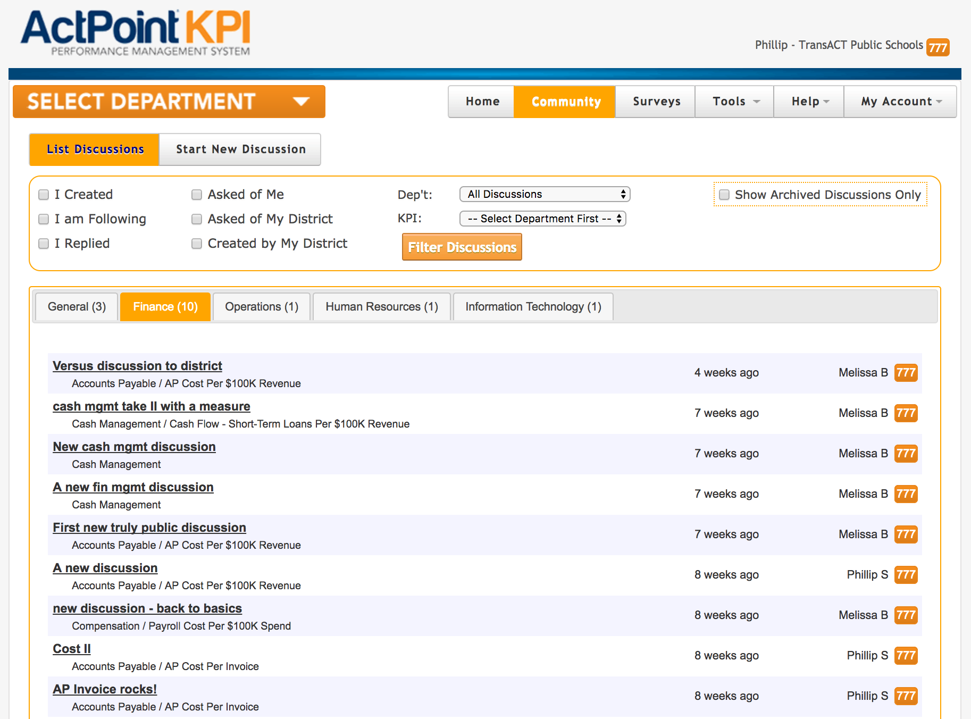Click 777 badge in New cash mgmt discussion row
The width and height of the screenshot is (971, 719).
pyautogui.click(x=906, y=453)
